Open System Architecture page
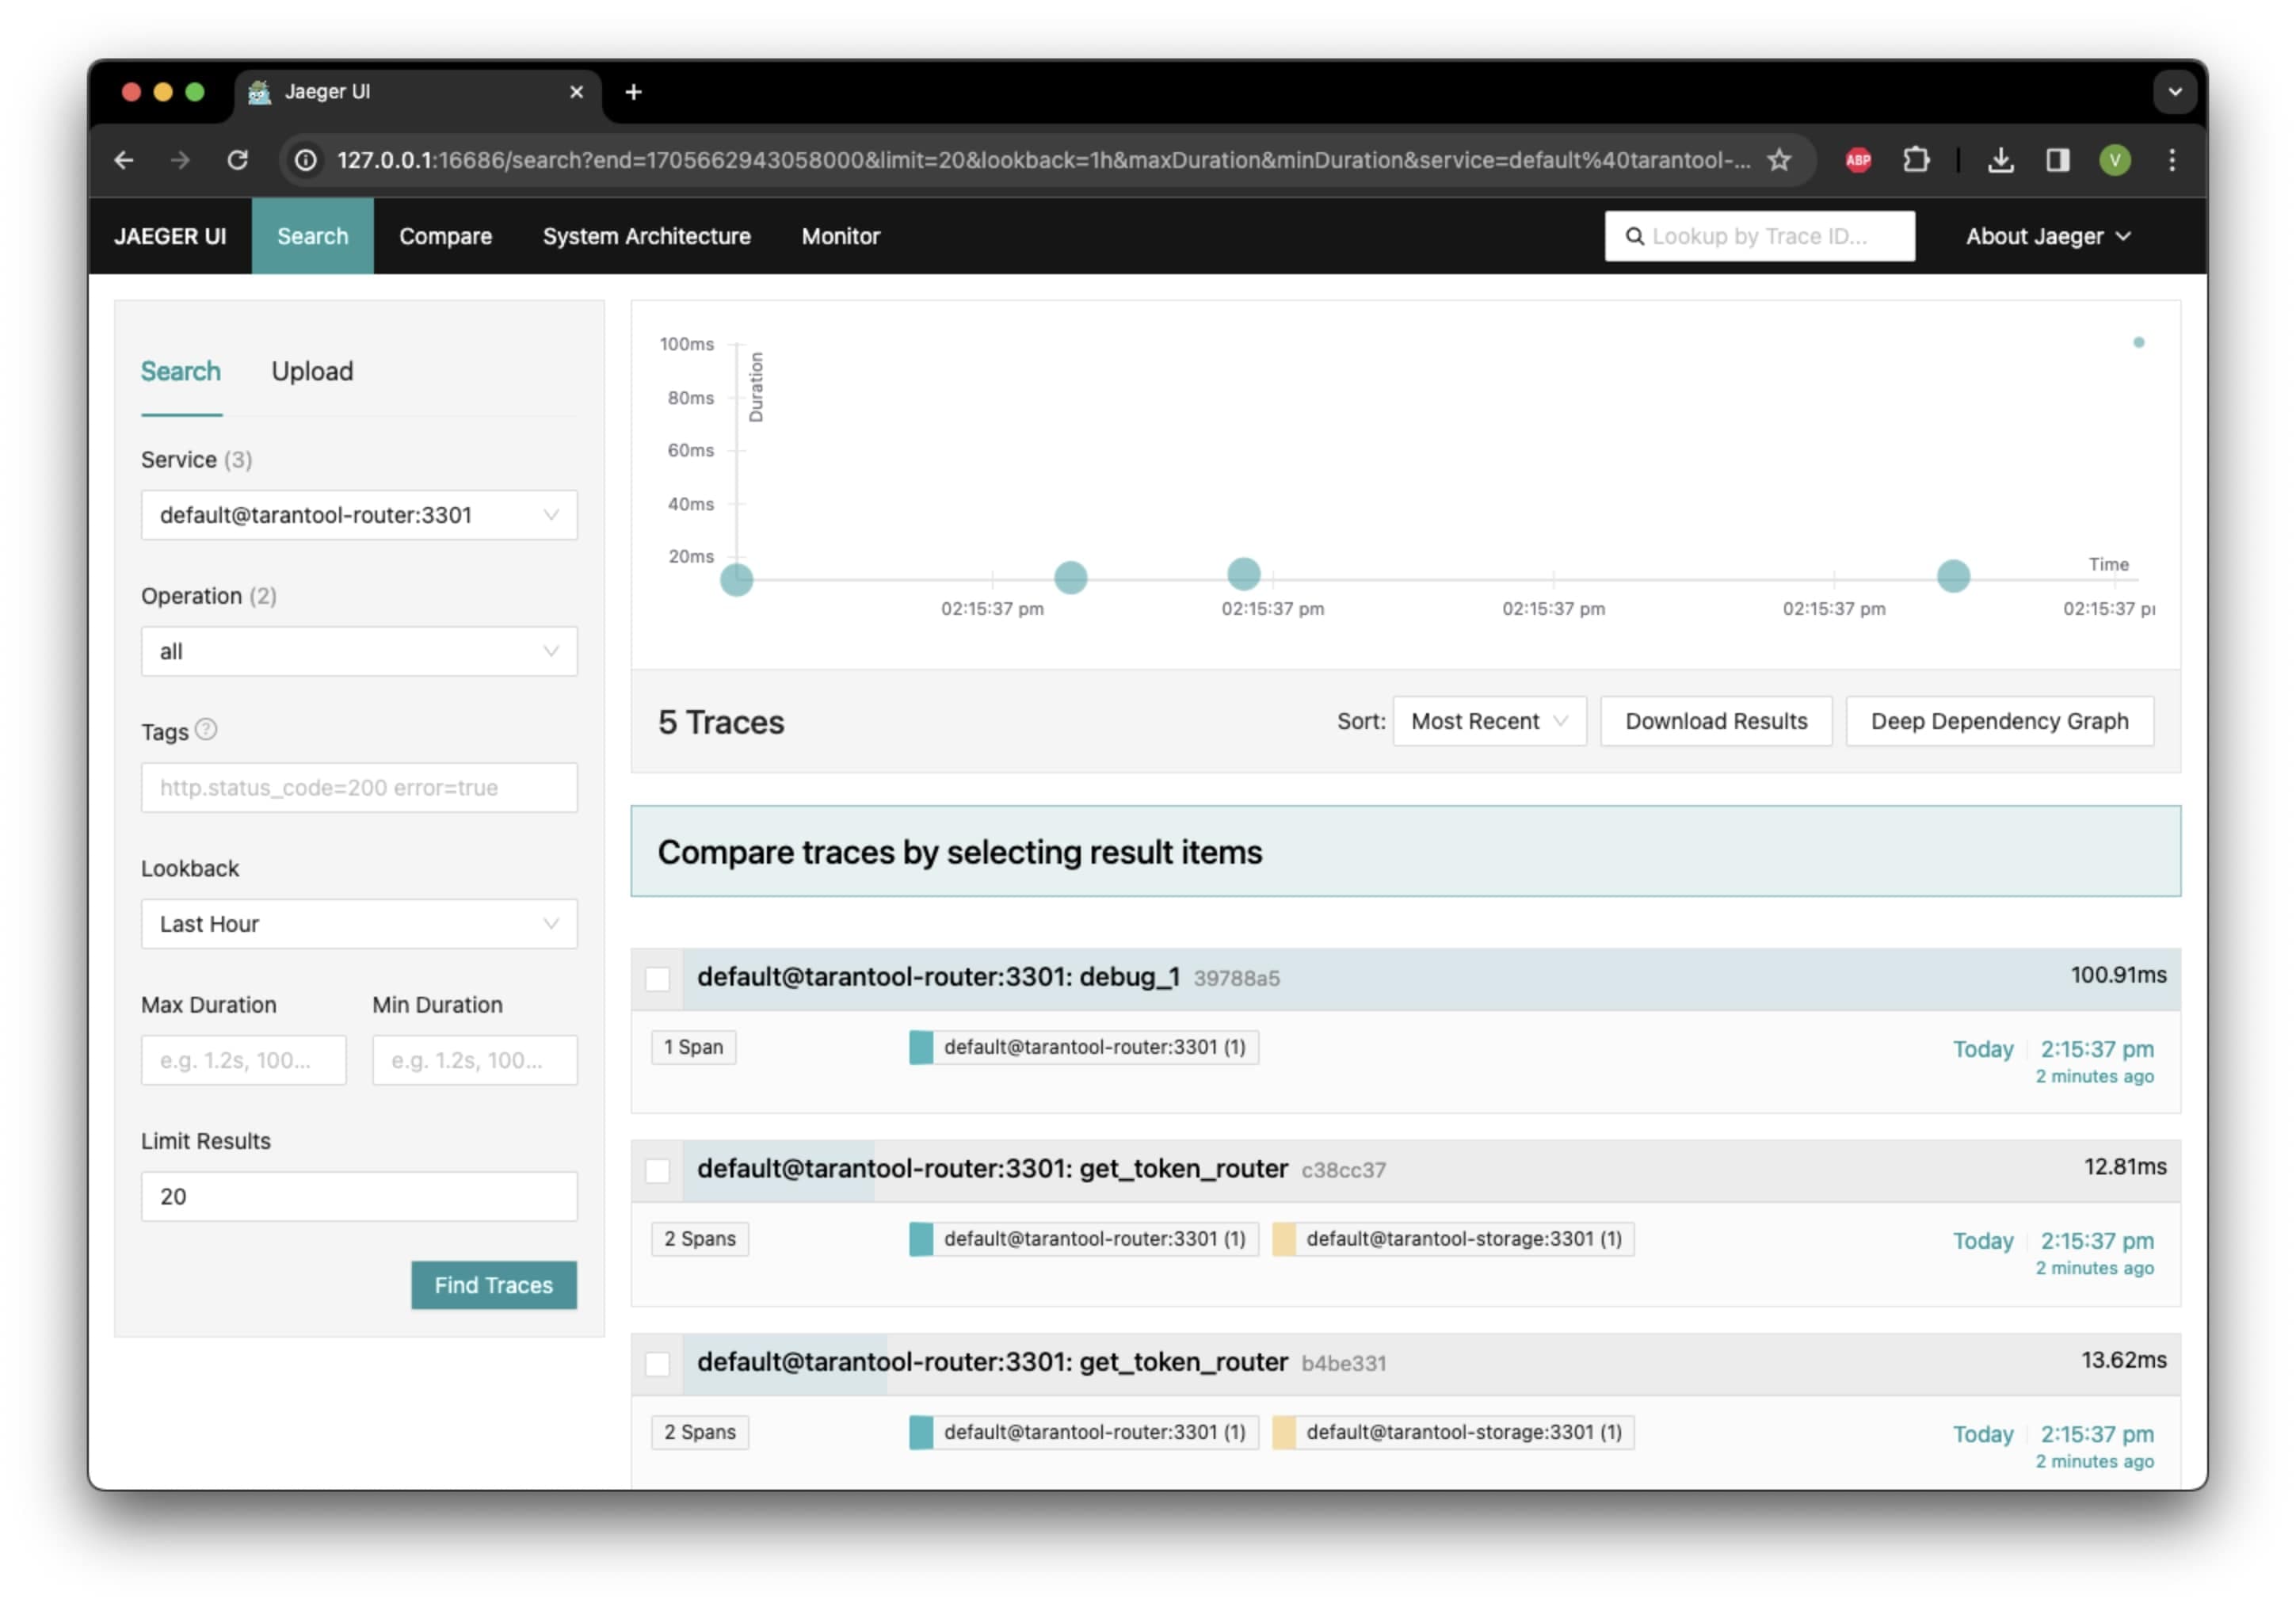2296x1607 pixels. [x=647, y=236]
